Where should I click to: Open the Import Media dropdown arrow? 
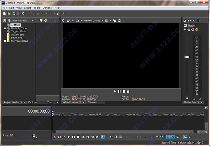(x=33, y=21)
